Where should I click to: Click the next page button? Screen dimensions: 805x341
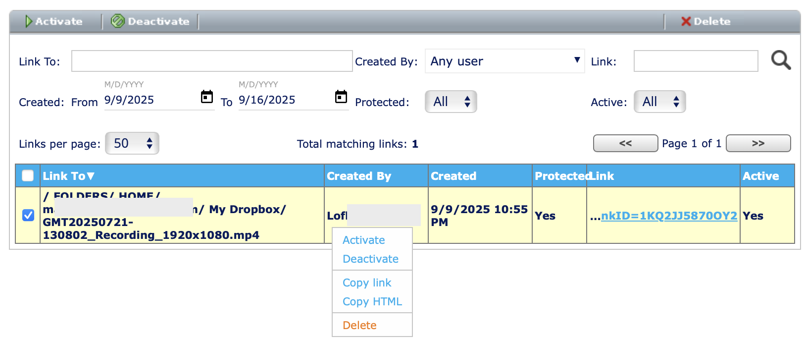[758, 143]
